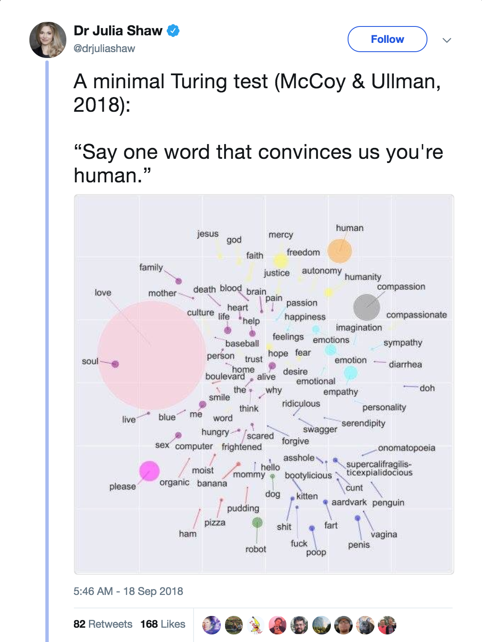482x642 pixels.
Task: Click the gray compassion bubble in chart
Action: (367, 307)
